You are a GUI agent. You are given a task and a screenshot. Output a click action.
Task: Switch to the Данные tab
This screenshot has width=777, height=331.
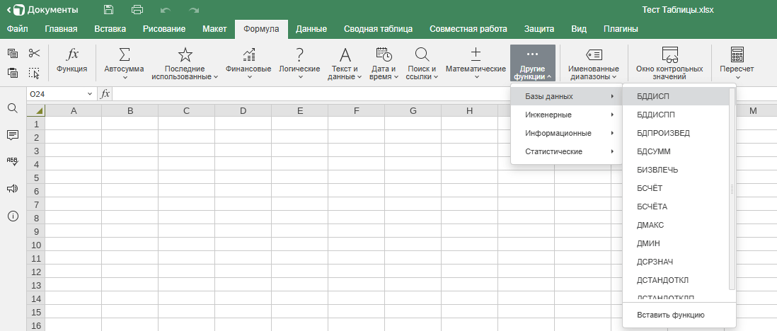click(311, 29)
